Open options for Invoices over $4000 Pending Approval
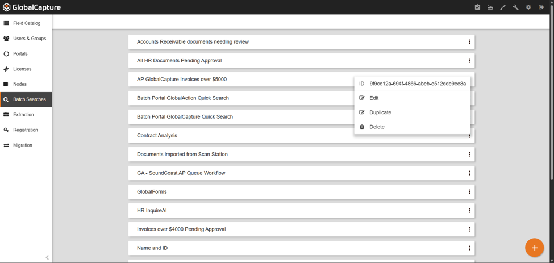554x263 pixels. [469, 229]
